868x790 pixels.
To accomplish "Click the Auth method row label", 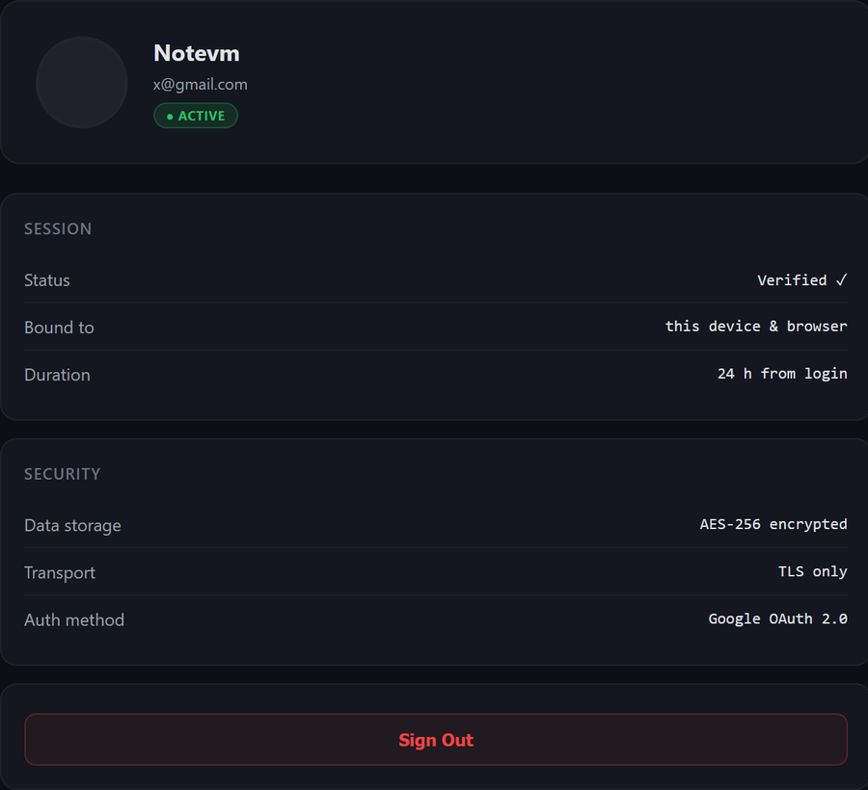I will coord(74,619).
